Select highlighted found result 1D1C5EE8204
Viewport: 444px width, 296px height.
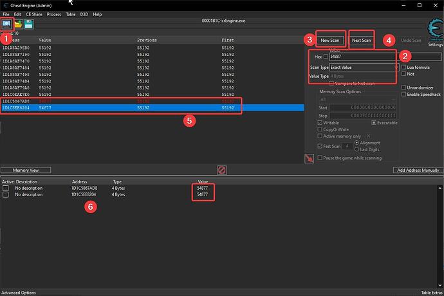(x=152, y=108)
